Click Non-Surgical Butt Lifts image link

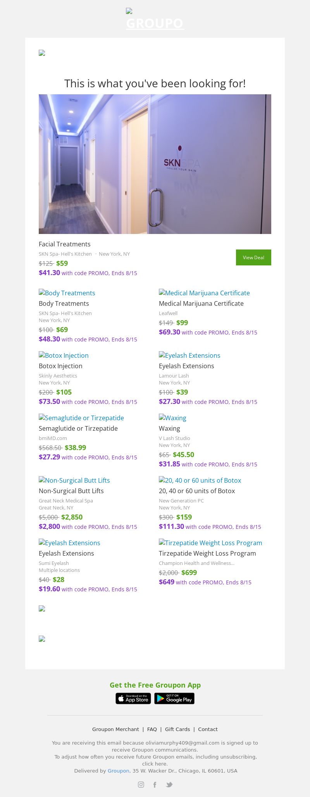[74, 480]
